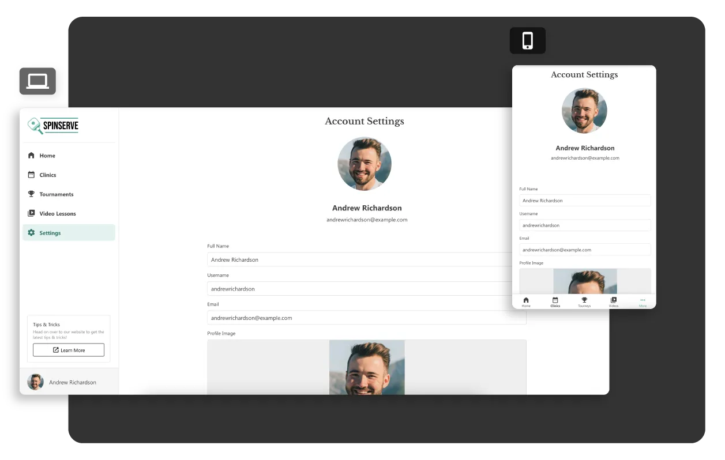The image size is (725, 460).
Task: Tap Home in the mobile bottom bar
Action: tap(525, 300)
